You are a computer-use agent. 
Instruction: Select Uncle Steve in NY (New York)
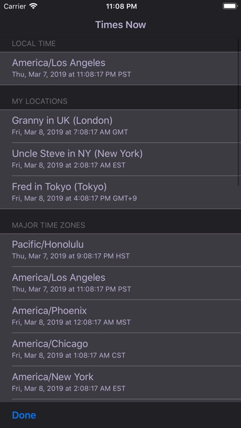pyautogui.click(x=120, y=159)
